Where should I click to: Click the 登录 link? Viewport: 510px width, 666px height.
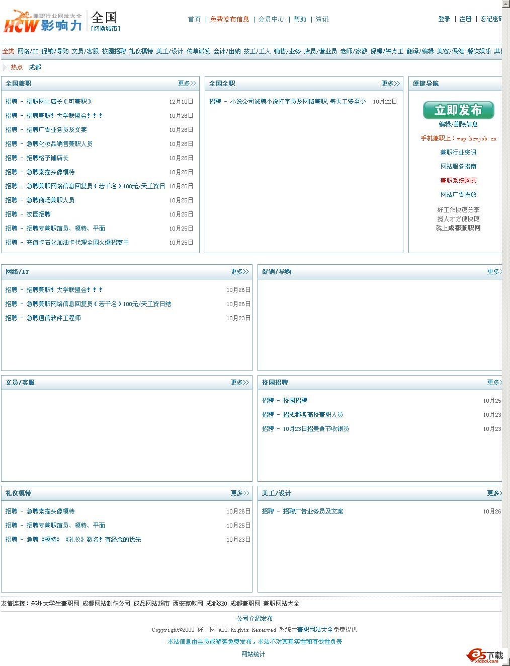444,19
